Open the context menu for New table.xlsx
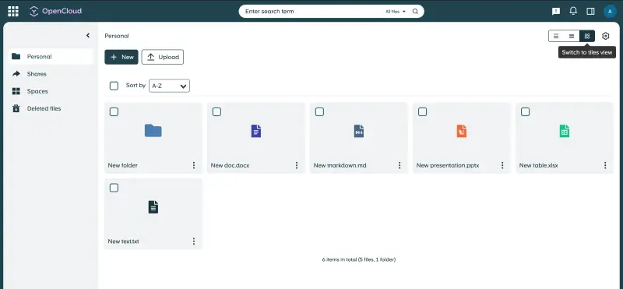The width and height of the screenshot is (623, 289). (605, 165)
